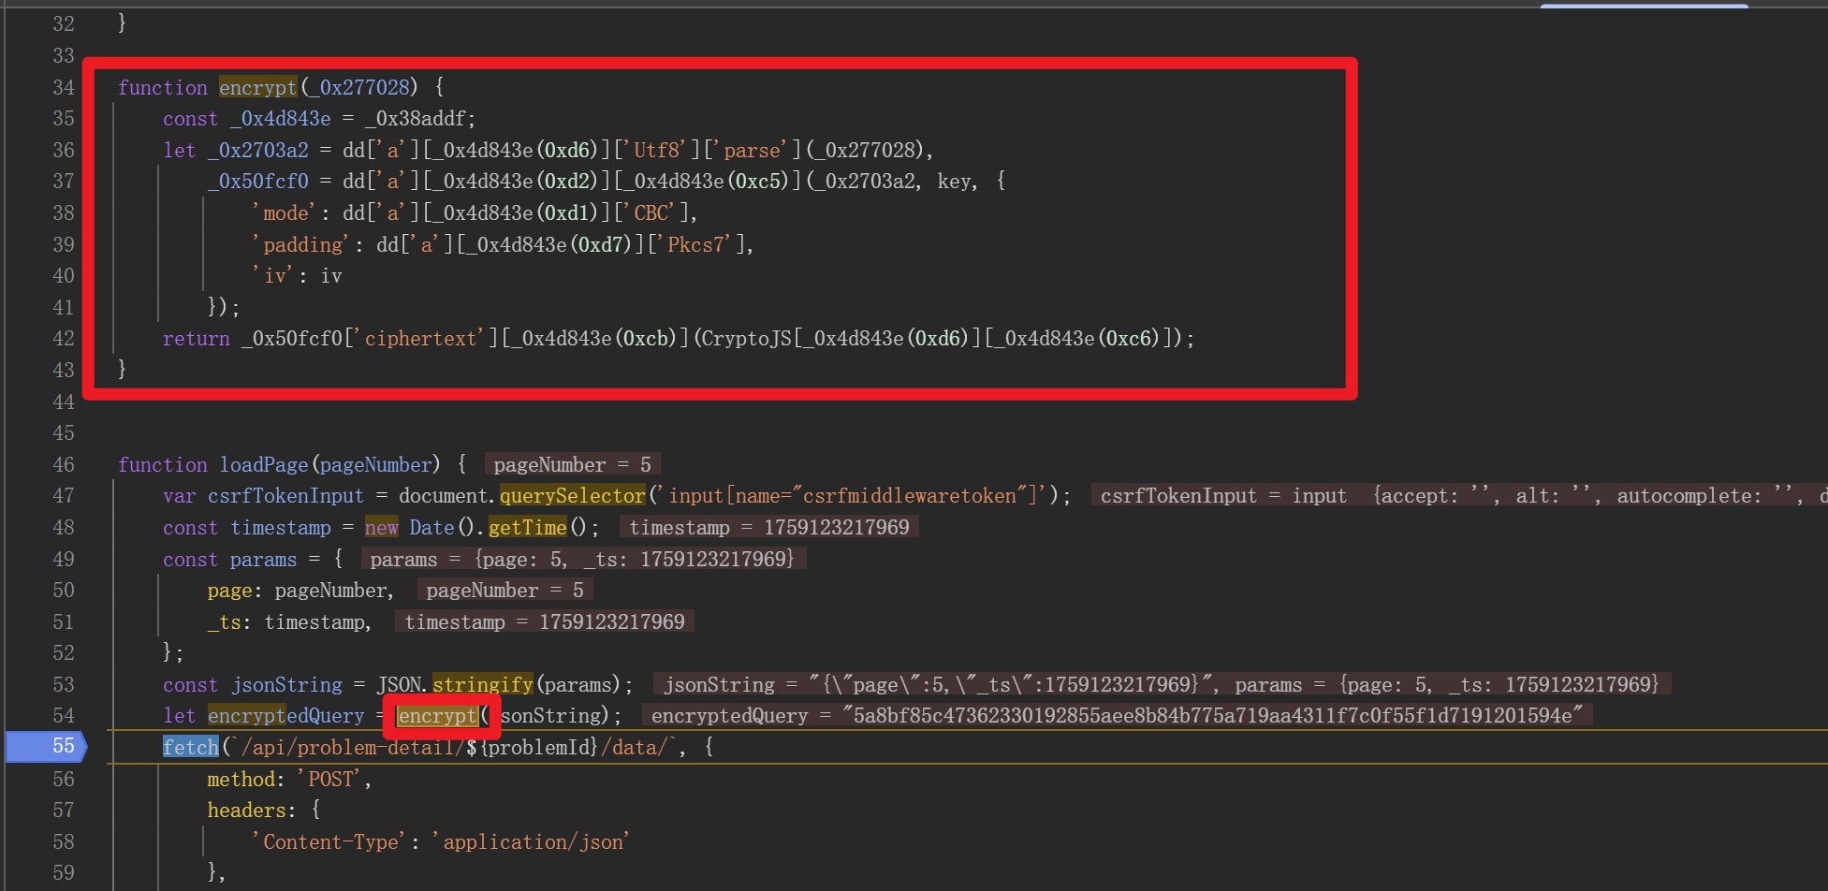Toggle breakpoint at line 54 gutter number
Viewport: 1828px width, 891px height.
pos(63,715)
